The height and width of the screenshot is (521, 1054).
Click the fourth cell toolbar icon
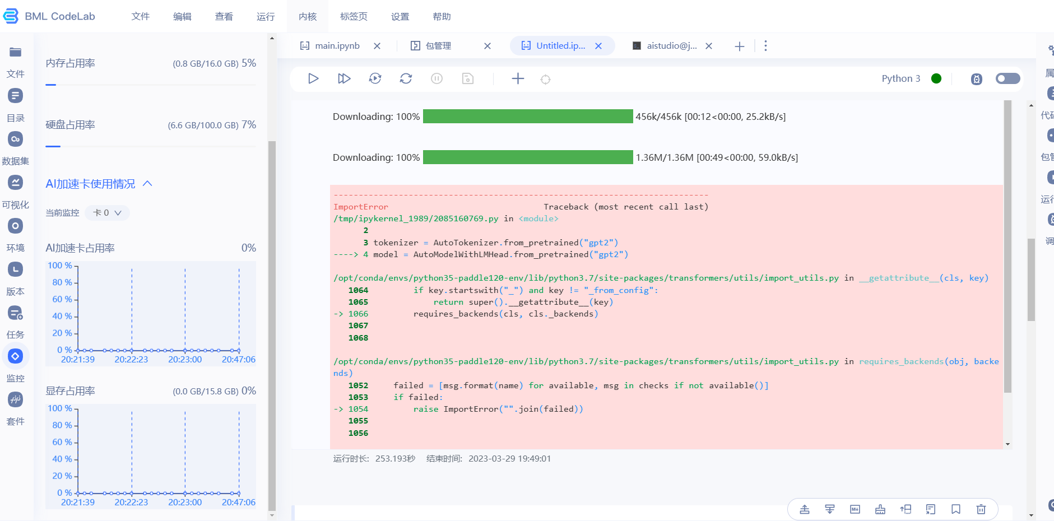[x=880, y=509]
